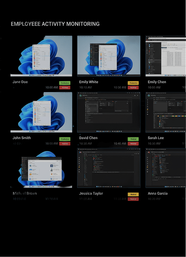Click David Chen's green status badge
The width and height of the screenshot is (186, 257).
pos(133,139)
